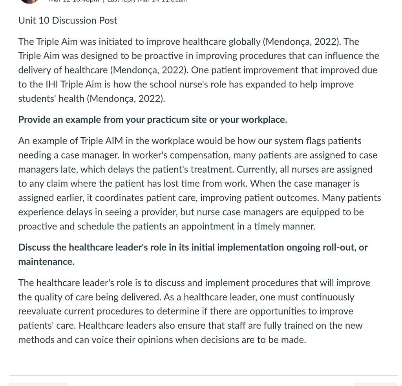Click the horizontal divider line below the post
402x386 pixels.
[203, 376]
